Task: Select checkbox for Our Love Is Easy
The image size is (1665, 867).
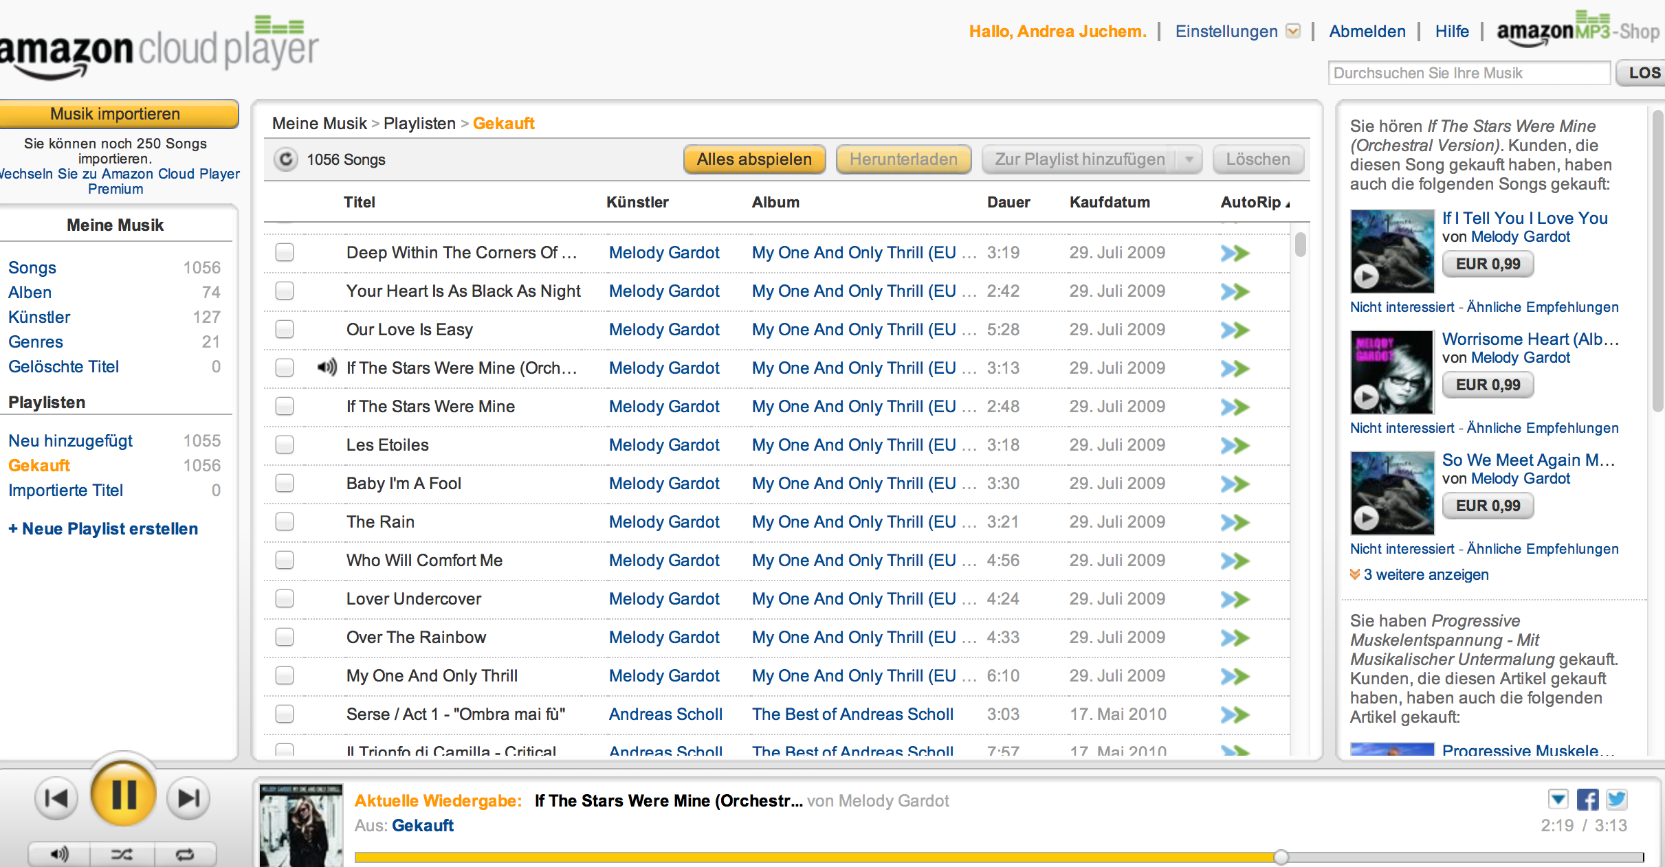Action: click(285, 329)
